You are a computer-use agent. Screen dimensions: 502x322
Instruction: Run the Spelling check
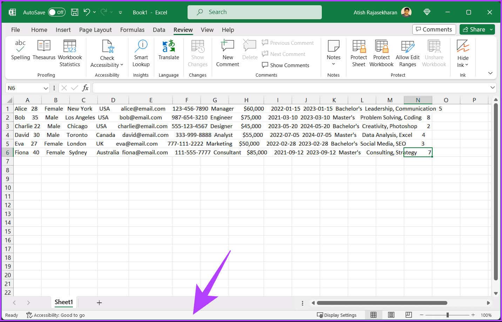click(x=20, y=50)
